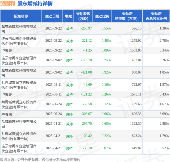The image size is (170, 162).
Task: Click the 变动股数(万股) column header
Action: [x=83, y=16]
